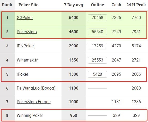
Task: Sort by the Cash column header
Action: 116,5
